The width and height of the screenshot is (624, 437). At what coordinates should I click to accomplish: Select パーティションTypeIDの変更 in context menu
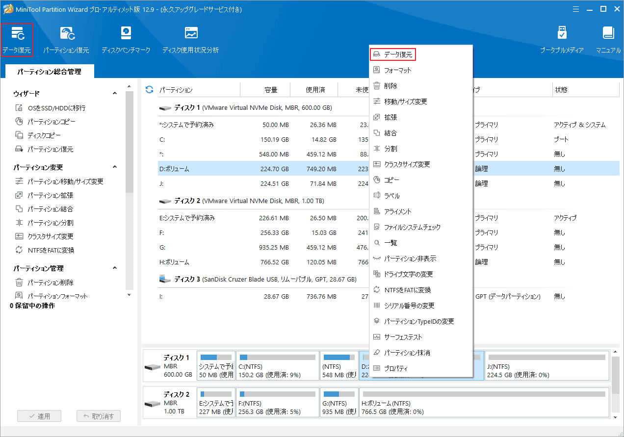(421, 321)
